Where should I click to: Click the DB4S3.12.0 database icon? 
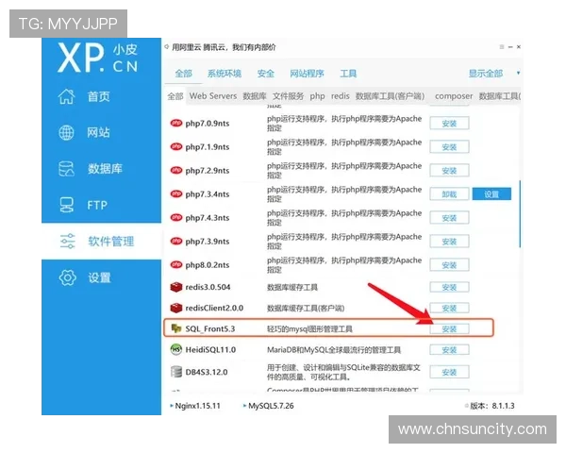pos(176,372)
